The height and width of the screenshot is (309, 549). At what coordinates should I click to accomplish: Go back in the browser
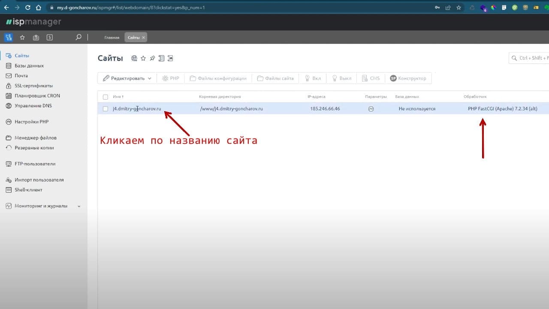coord(6,8)
